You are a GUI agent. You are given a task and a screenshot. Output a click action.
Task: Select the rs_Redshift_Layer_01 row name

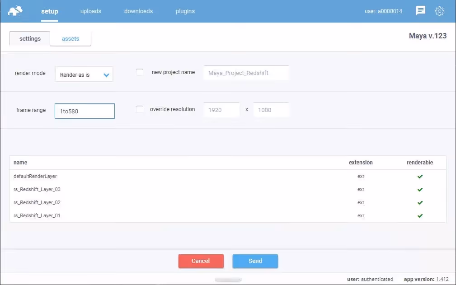click(37, 215)
